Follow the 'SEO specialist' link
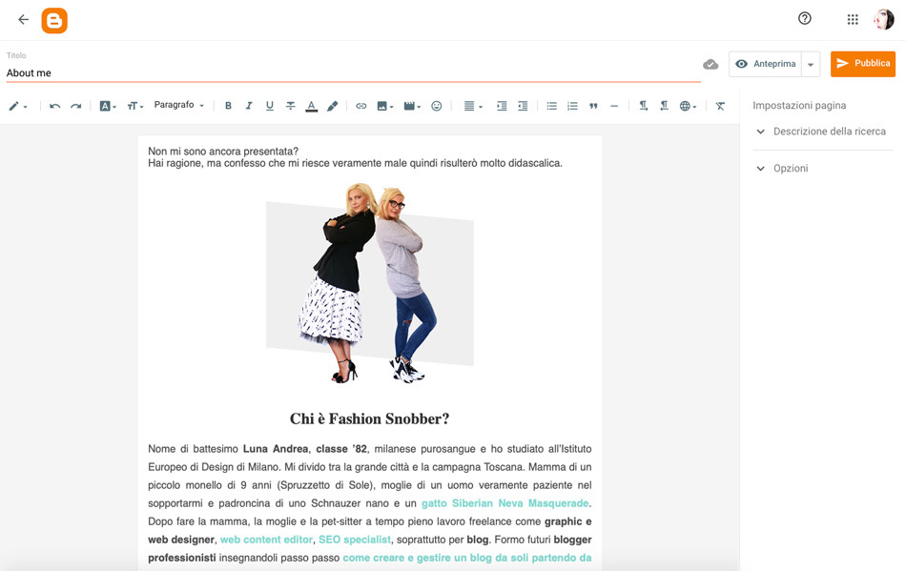The image size is (906, 571). click(x=355, y=540)
